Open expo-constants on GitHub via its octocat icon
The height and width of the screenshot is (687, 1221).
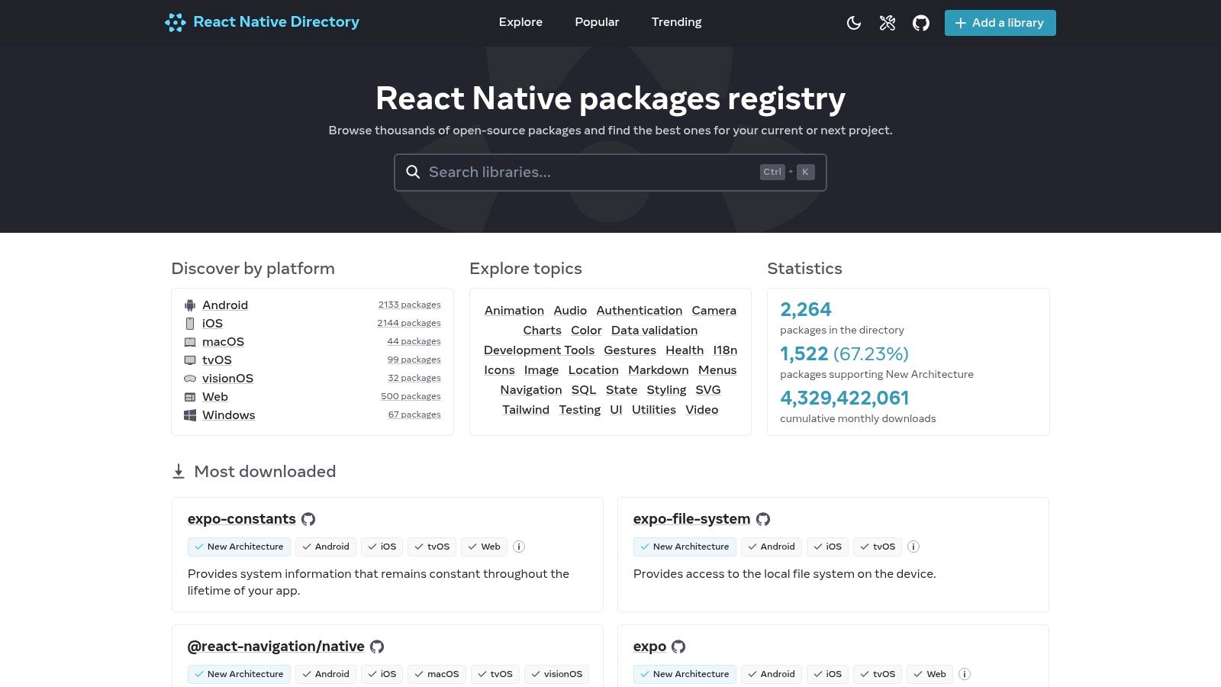[x=308, y=519]
